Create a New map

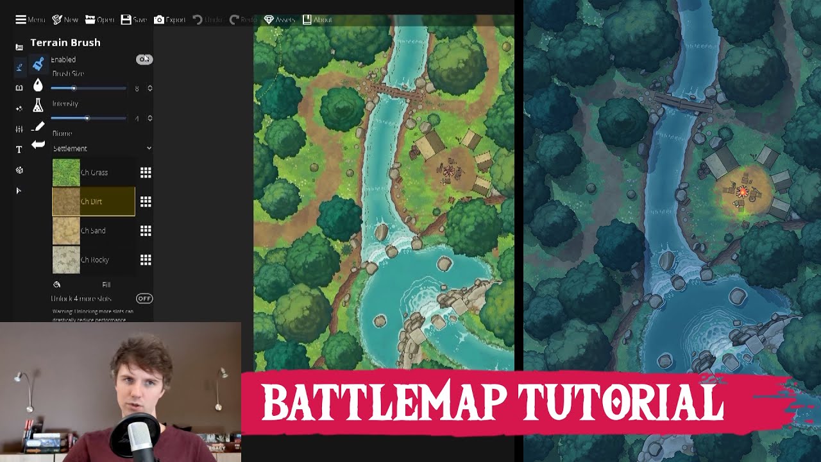pos(65,20)
